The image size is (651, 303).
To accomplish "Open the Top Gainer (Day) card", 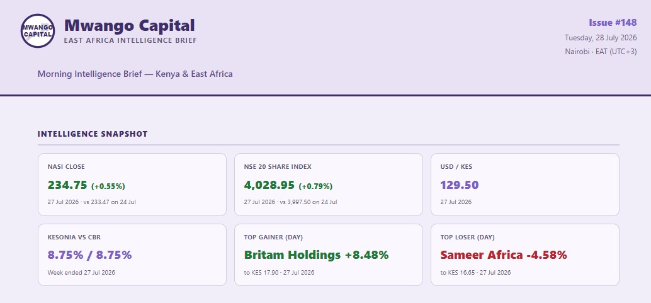I will click(x=329, y=254).
